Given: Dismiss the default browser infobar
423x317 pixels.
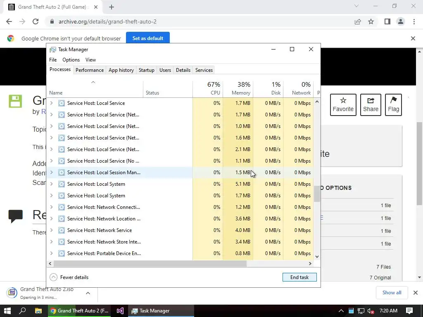Looking at the screenshot, I should pyautogui.click(x=413, y=38).
